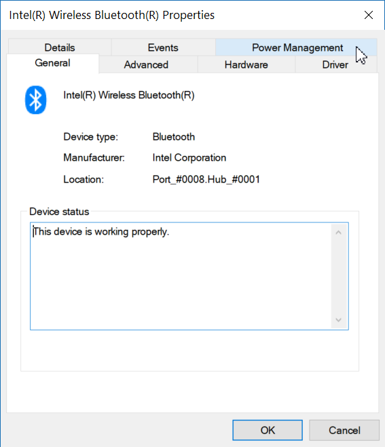The height and width of the screenshot is (447, 385).
Task: Click the dialog title bar text
Action: pos(111,15)
